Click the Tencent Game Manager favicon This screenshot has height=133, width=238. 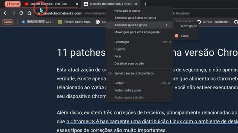pos(60,22)
